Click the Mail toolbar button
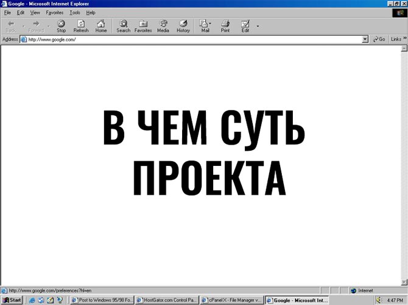This screenshot has height=305, width=408. (205, 26)
